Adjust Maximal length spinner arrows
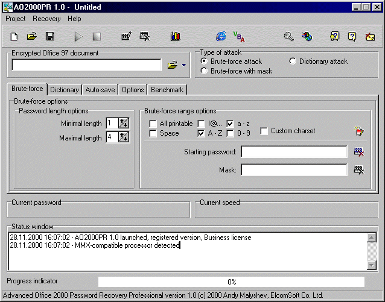385x302 pixels. click(124, 137)
